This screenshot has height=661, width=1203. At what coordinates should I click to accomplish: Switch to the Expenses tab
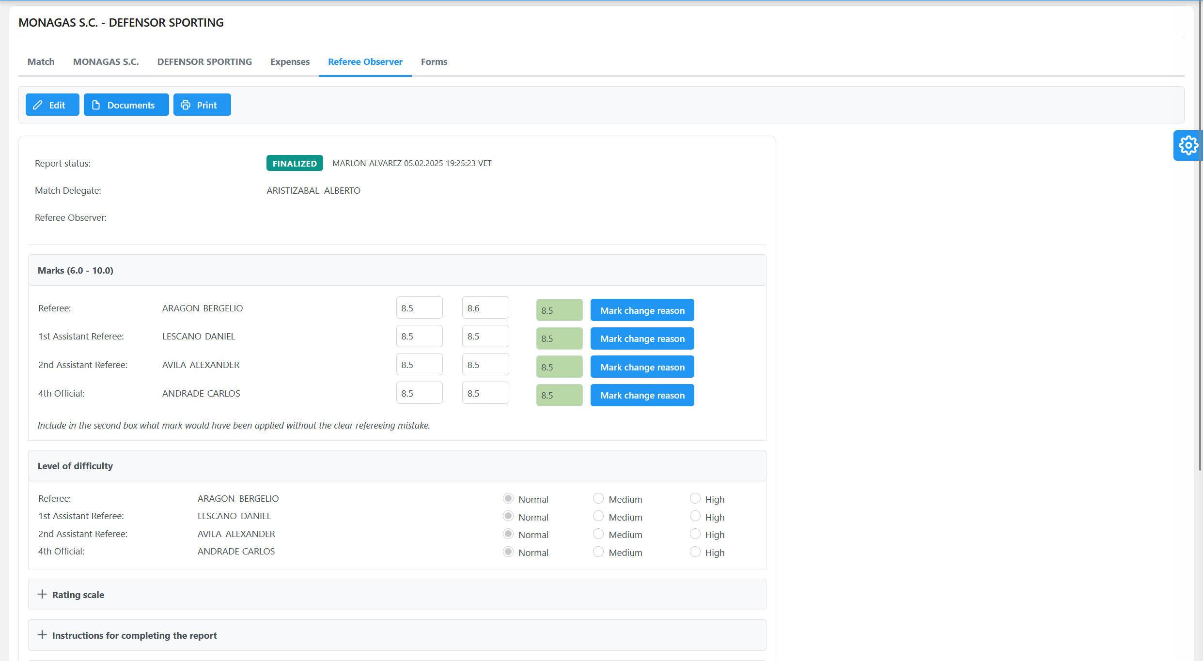click(x=290, y=61)
